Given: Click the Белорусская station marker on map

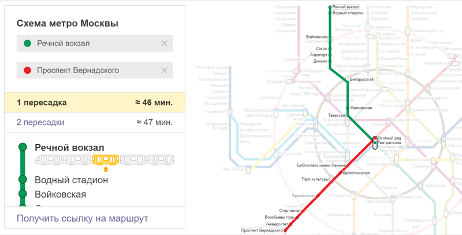Looking at the screenshot, I should [x=348, y=82].
